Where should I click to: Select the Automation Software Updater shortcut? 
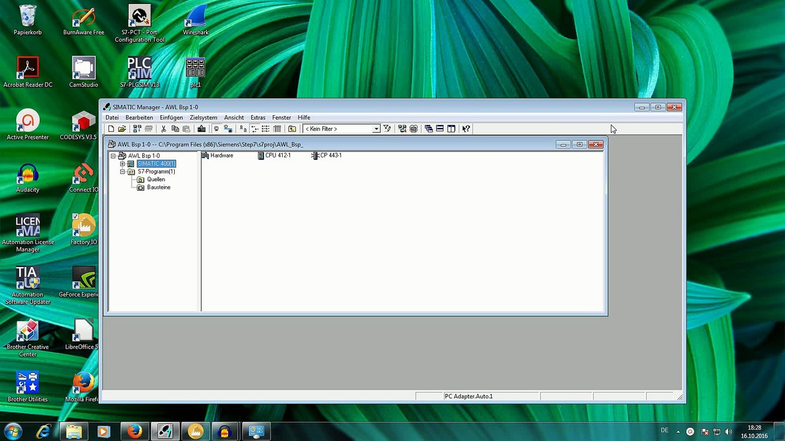point(28,286)
